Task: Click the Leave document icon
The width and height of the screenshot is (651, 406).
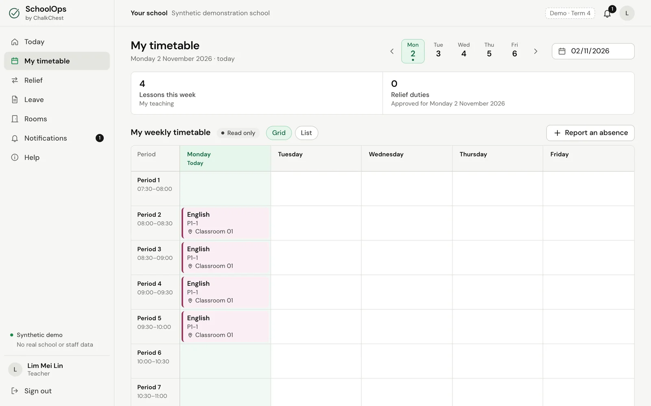Action: tap(15, 99)
